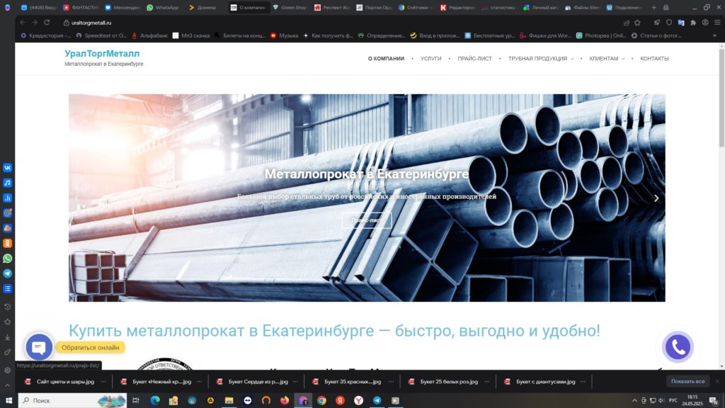Open Telegram from the browser sidebar
The height and width of the screenshot is (408, 725).
[x=7, y=274]
